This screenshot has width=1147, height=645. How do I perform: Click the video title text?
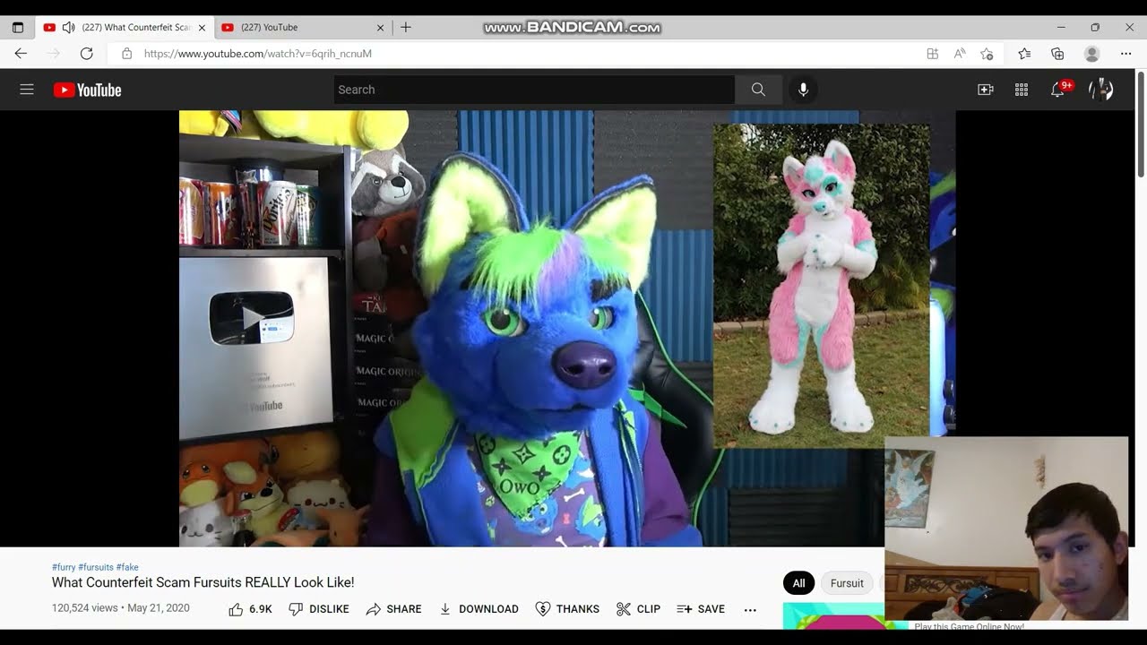tap(203, 582)
